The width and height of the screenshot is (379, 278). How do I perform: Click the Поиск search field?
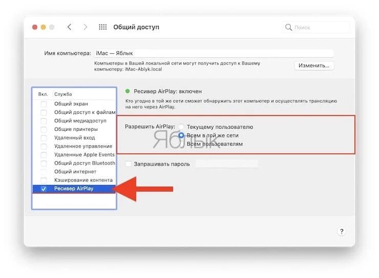click(x=315, y=27)
